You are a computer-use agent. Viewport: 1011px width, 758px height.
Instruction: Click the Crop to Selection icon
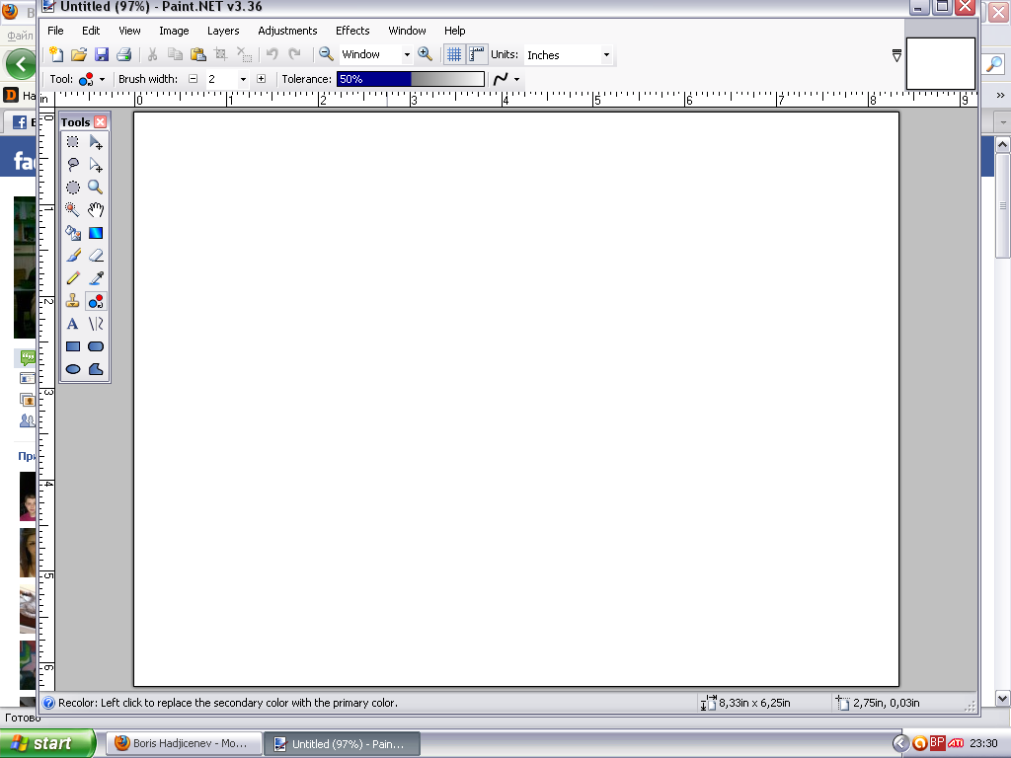[220, 55]
